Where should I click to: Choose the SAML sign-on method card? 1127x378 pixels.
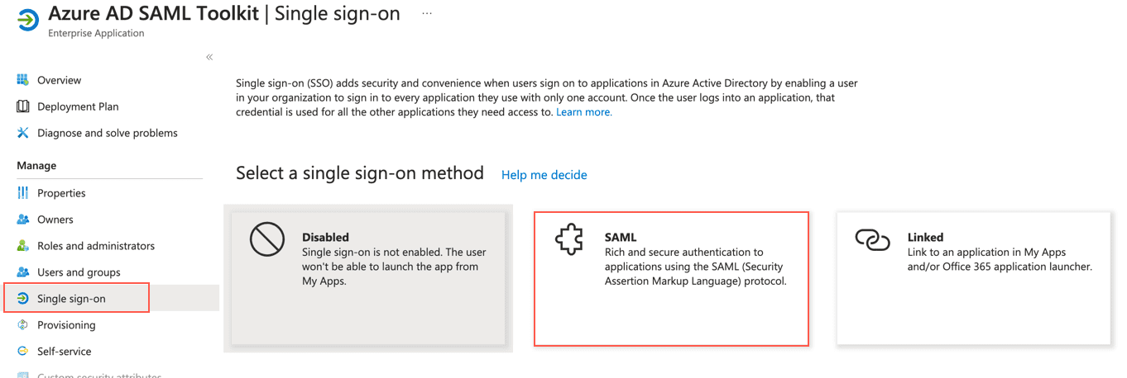tap(671, 278)
